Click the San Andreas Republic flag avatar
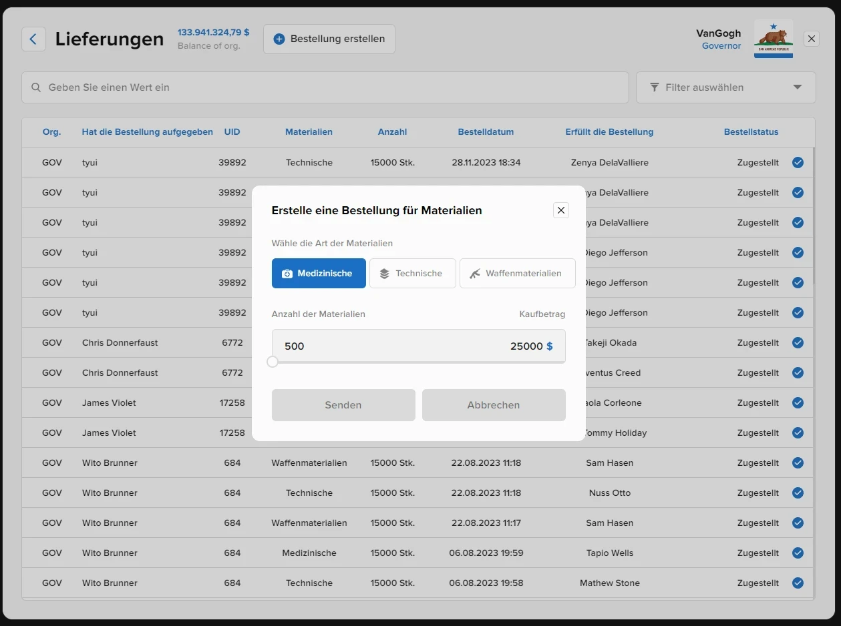This screenshot has height=626, width=841. [774, 39]
